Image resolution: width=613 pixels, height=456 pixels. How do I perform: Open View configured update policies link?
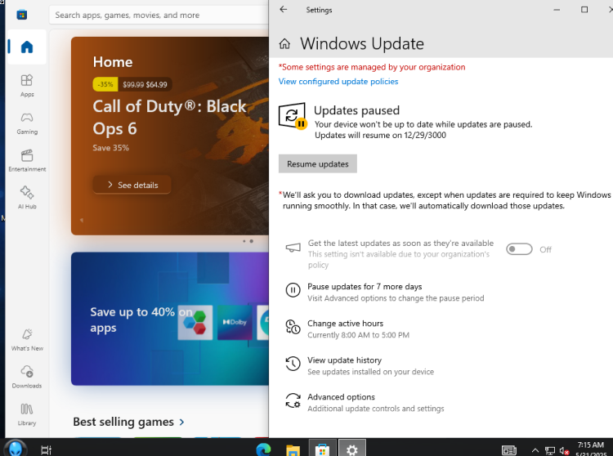point(338,81)
